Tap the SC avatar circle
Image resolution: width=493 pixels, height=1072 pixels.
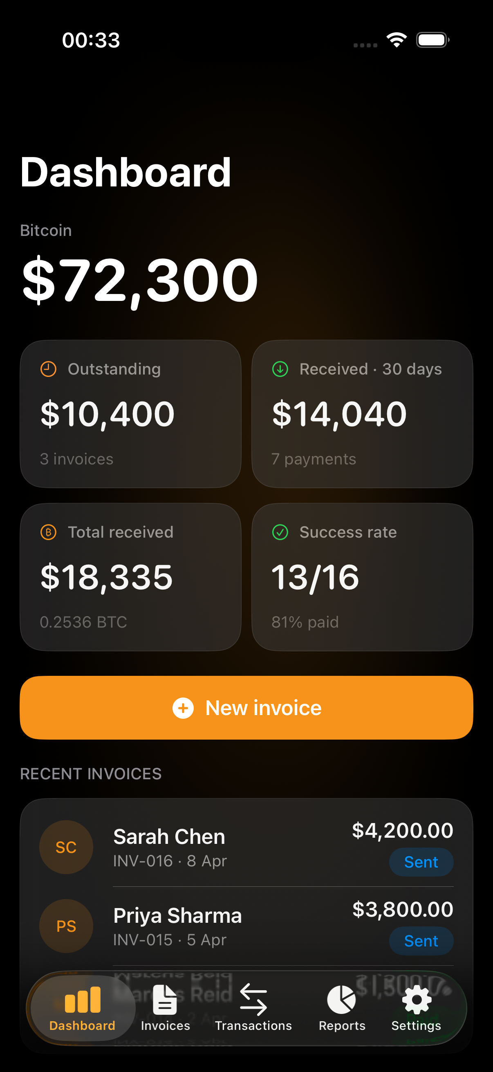pos(66,847)
